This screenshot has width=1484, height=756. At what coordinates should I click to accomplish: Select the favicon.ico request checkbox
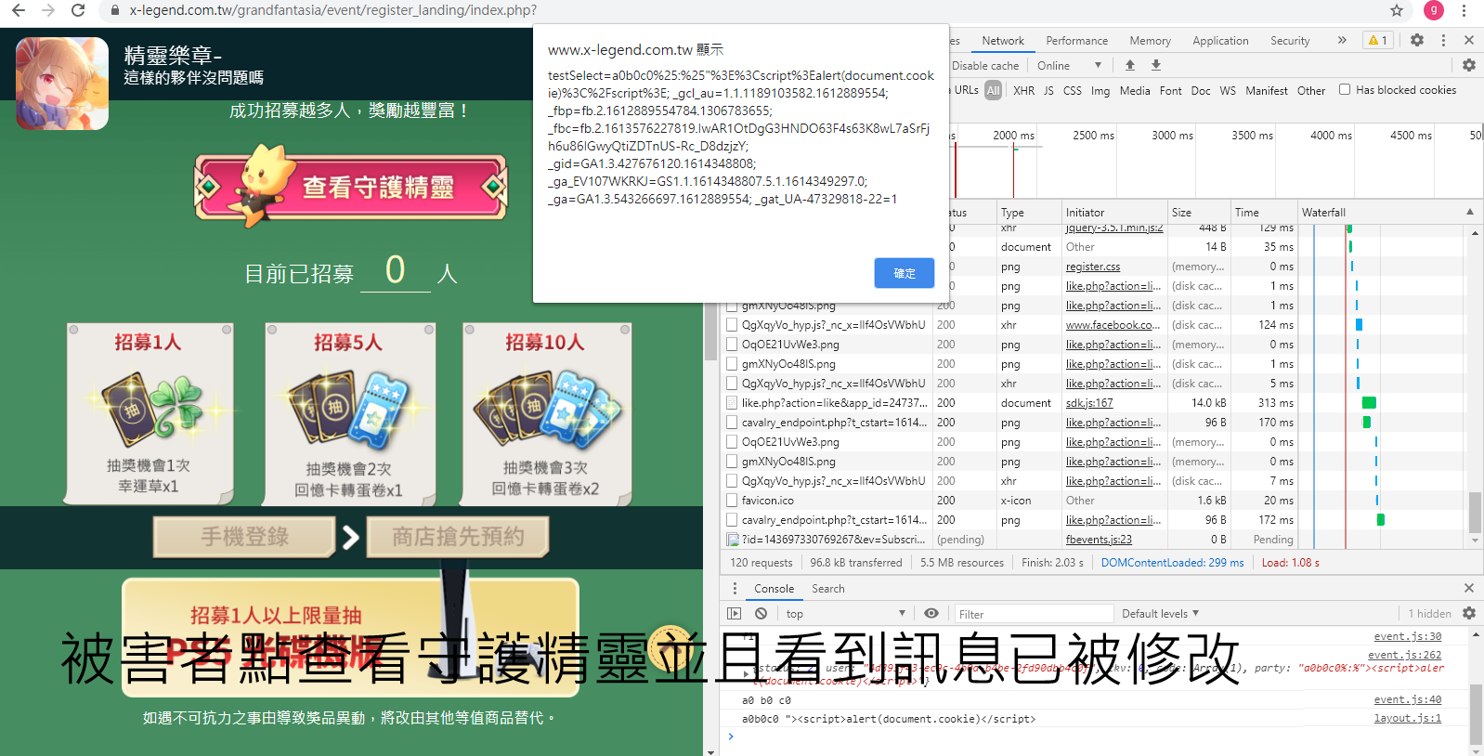pos(733,500)
